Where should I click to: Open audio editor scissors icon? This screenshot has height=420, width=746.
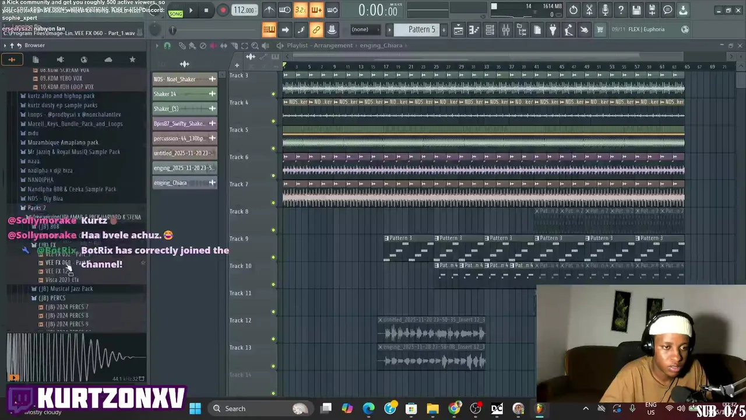tap(589, 10)
